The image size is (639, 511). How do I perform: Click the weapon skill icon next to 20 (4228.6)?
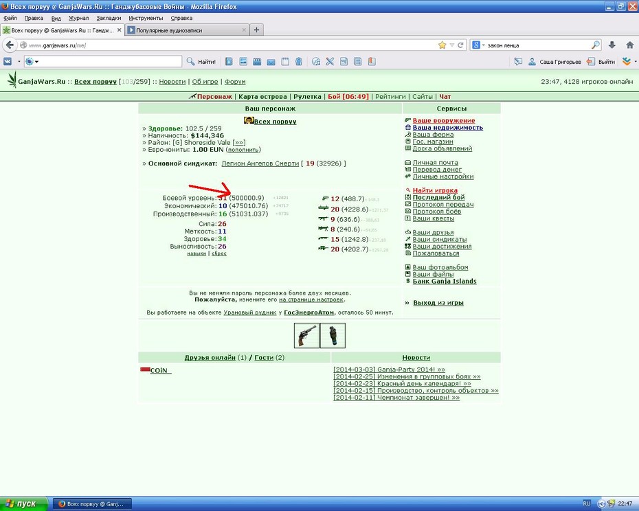(324, 209)
